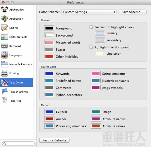Screen dimensions: 151x147
Task: Switch to Appearance pane label
Action: point(16,10)
